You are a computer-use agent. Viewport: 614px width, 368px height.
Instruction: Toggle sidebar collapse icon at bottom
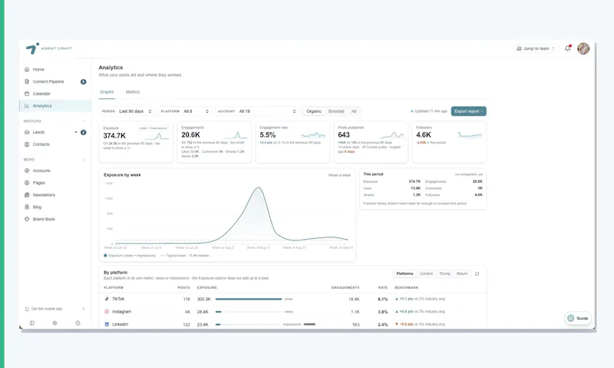tap(32, 323)
